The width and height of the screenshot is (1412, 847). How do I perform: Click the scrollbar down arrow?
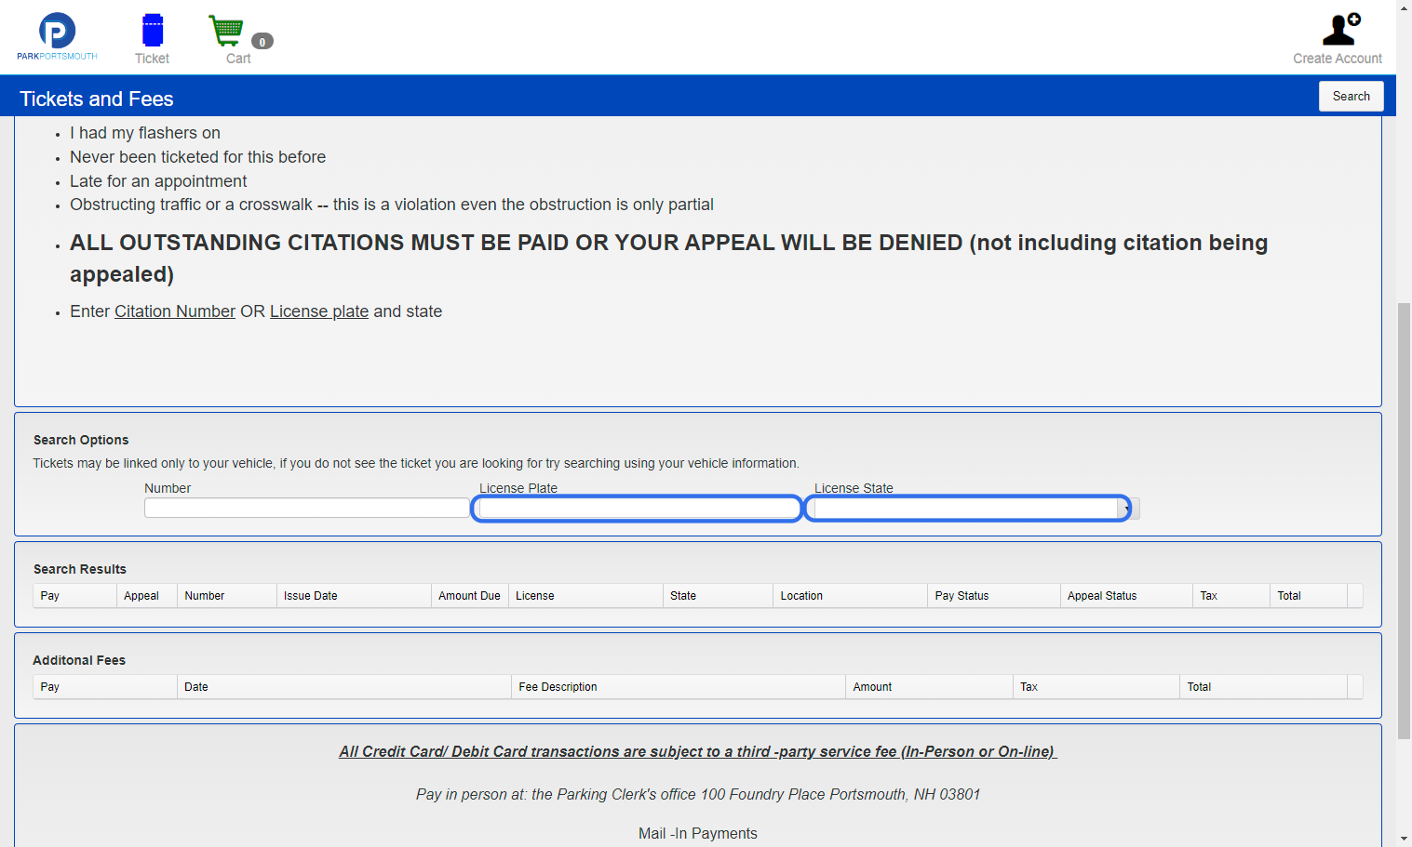1405,839
